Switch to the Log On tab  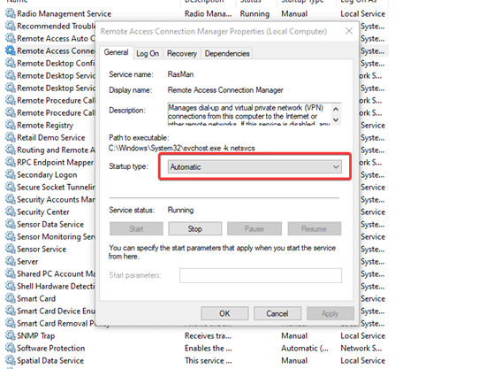click(148, 53)
